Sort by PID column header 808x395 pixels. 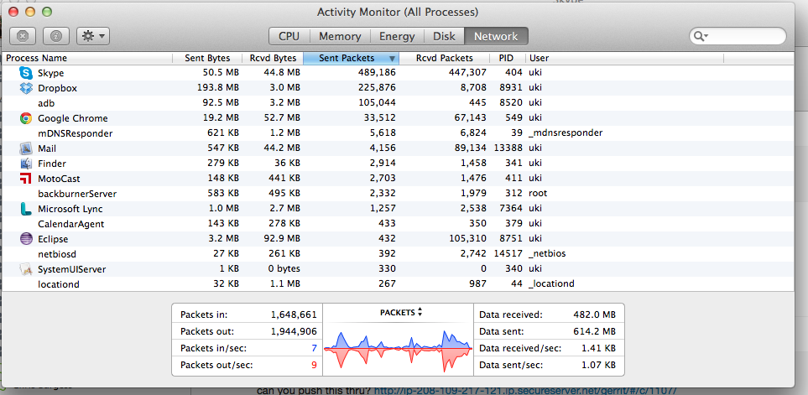coord(507,58)
